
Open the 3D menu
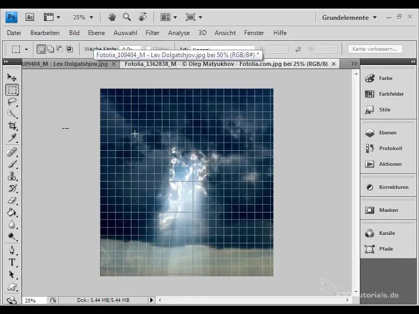pyautogui.click(x=202, y=33)
